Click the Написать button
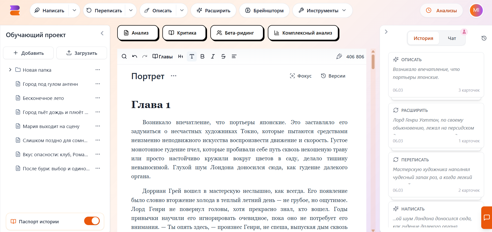 [x=50, y=10]
